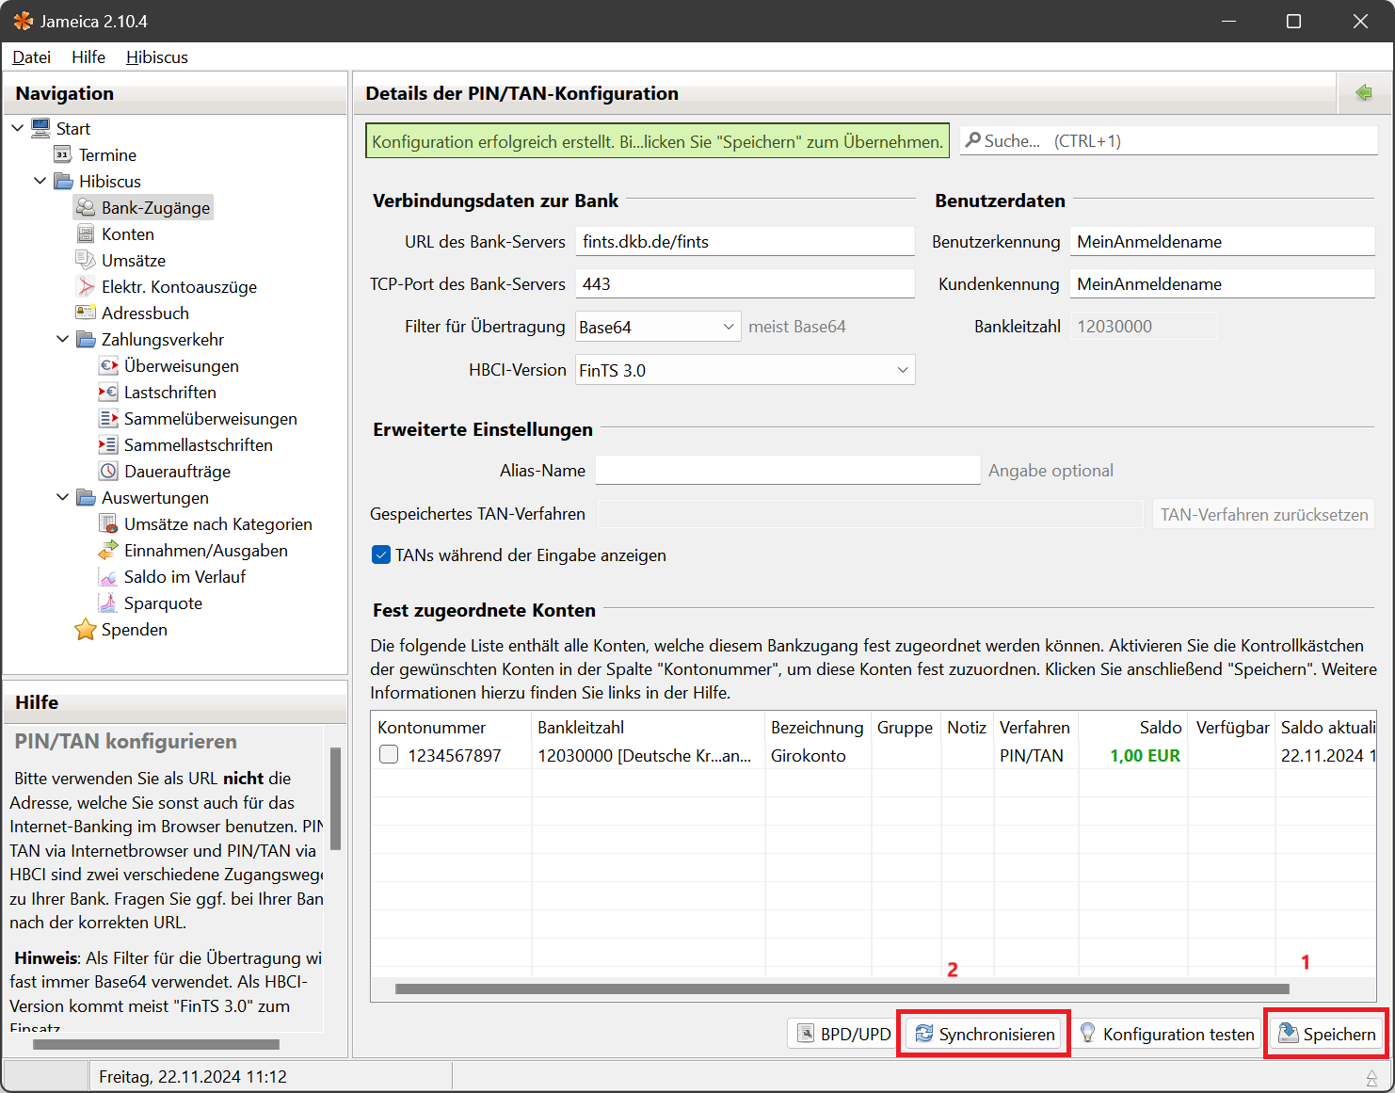
Task: Click the status bar log icon at bottom right
Action: point(1371,1077)
